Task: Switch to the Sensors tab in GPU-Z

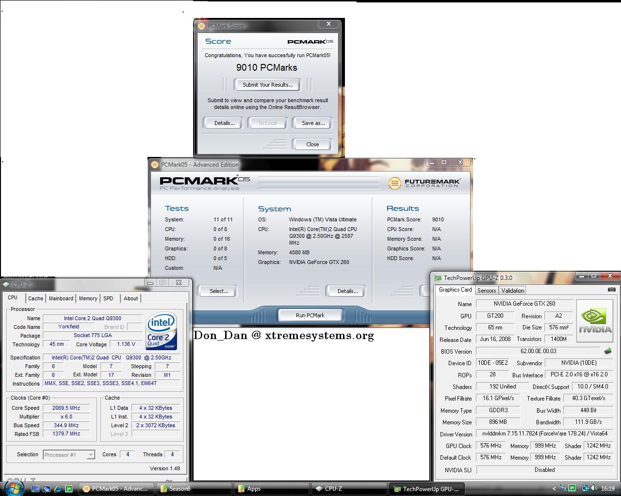Action: (487, 291)
